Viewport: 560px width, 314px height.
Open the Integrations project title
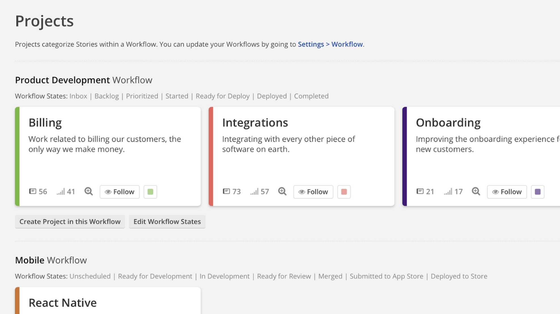[255, 123]
